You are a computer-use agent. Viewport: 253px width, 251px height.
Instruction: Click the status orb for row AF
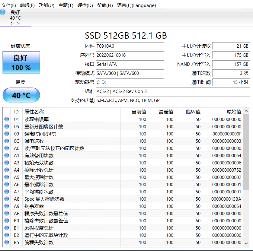7,213
